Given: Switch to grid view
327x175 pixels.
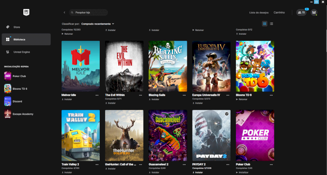Looking at the screenshot, I should coord(264,24).
